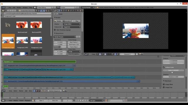
Task: Open the Feature Set Supported dropdown
Action: point(72,27)
